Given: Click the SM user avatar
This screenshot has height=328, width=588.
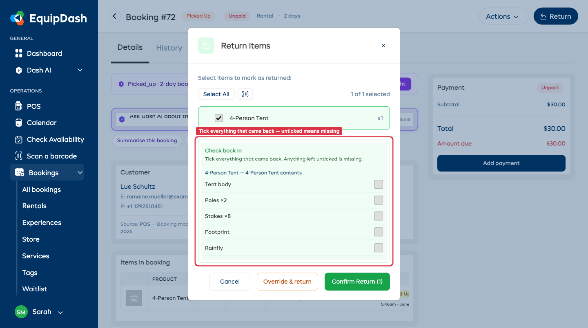Looking at the screenshot, I should pyautogui.click(x=21, y=312).
